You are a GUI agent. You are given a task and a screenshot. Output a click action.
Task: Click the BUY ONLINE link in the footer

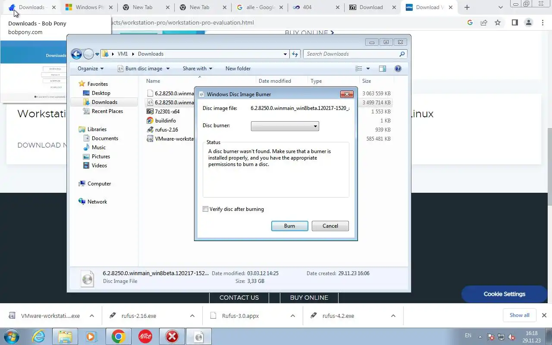point(309,298)
